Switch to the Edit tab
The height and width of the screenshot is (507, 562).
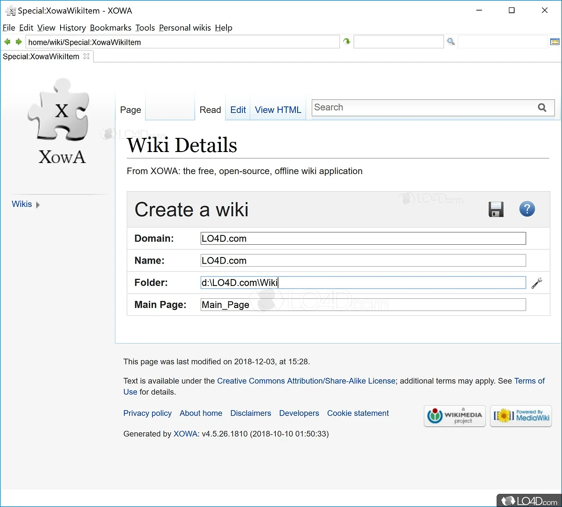click(x=238, y=110)
